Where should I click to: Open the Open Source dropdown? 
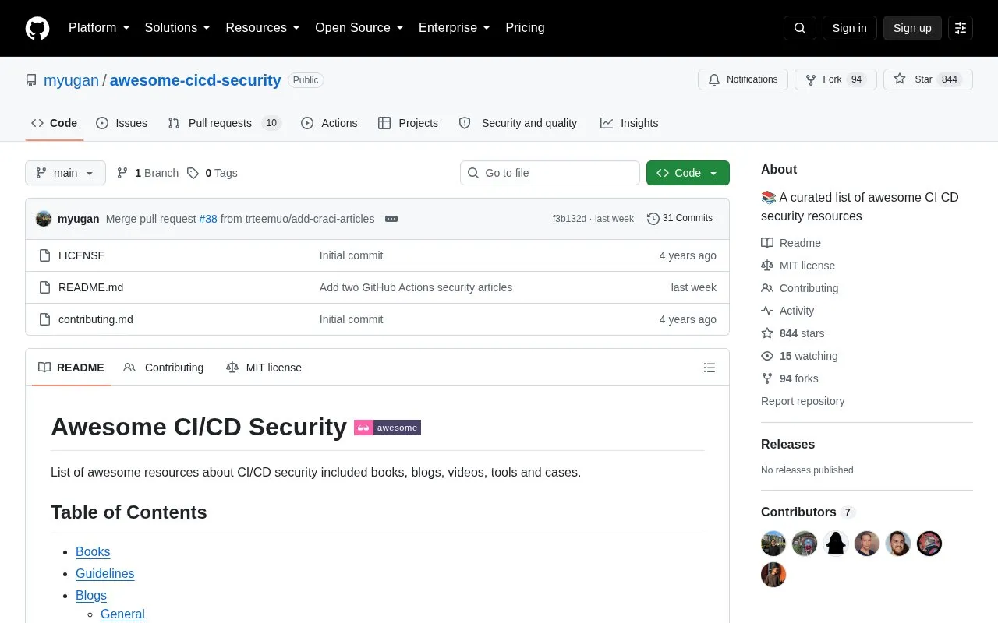point(359,28)
